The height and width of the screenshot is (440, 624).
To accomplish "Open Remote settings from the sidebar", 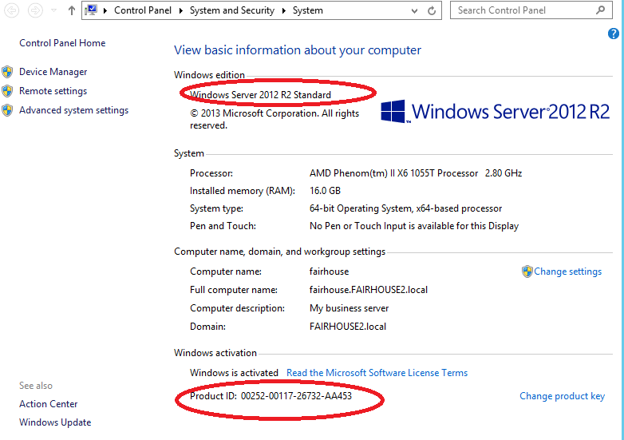I will point(53,91).
